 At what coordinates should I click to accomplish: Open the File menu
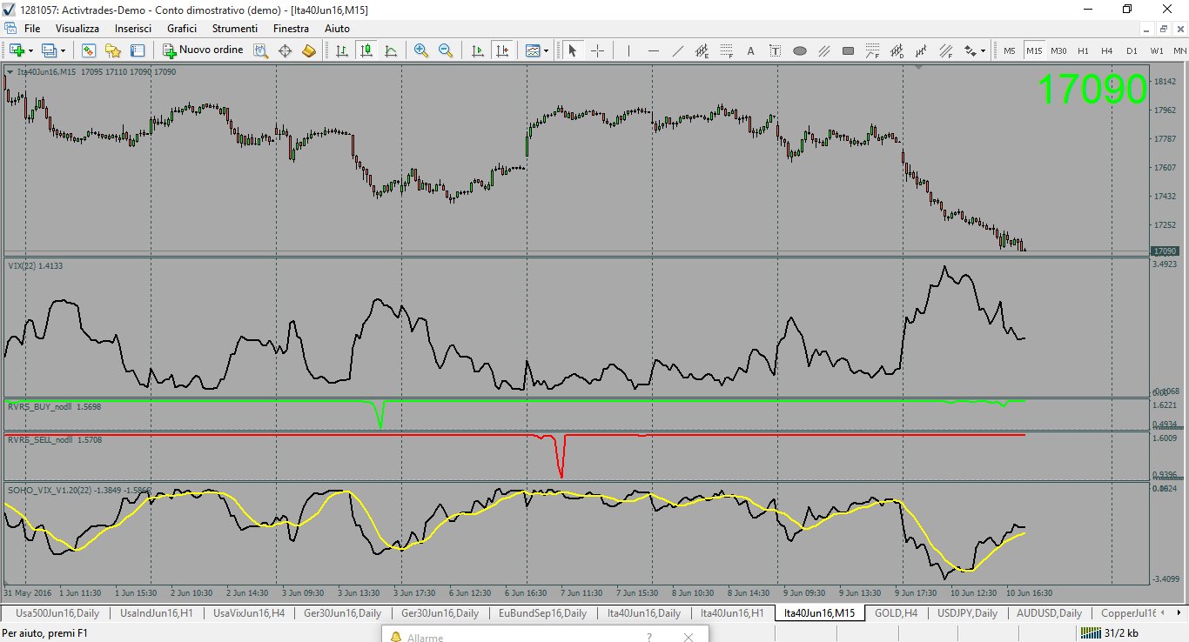click(x=32, y=29)
